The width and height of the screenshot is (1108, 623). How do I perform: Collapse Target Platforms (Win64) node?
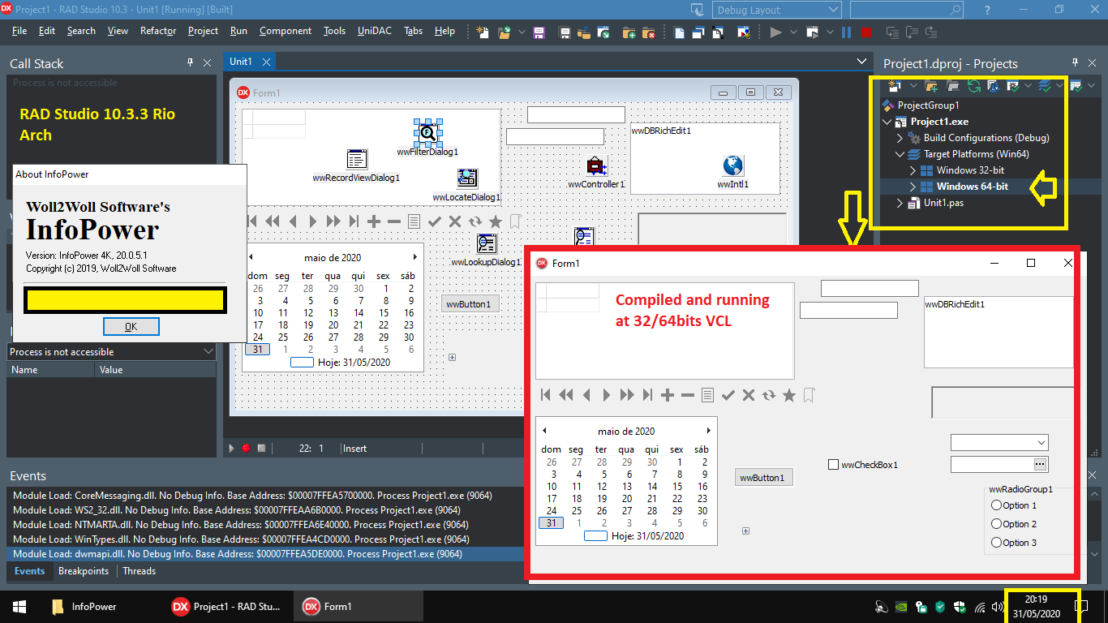coord(900,154)
